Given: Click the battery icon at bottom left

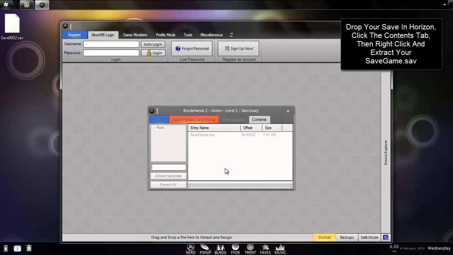Looking at the screenshot, I should tap(6, 248).
